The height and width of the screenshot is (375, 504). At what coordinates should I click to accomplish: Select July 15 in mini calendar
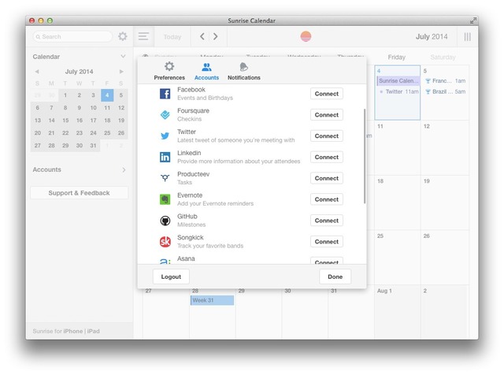click(65, 121)
